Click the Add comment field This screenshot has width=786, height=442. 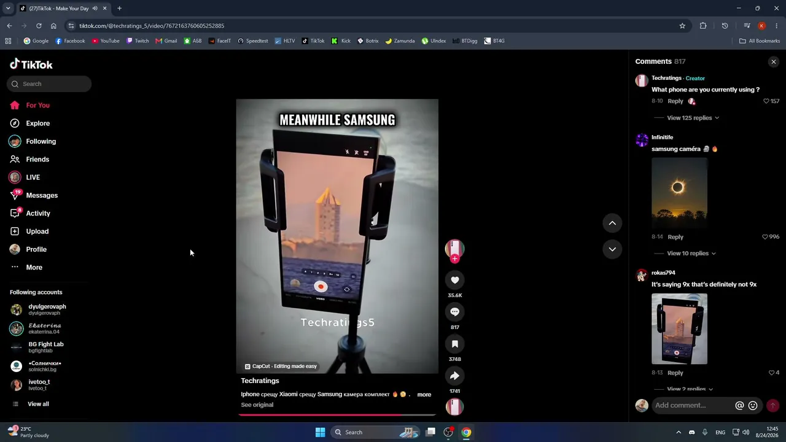pyautogui.click(x=693, y=405)
